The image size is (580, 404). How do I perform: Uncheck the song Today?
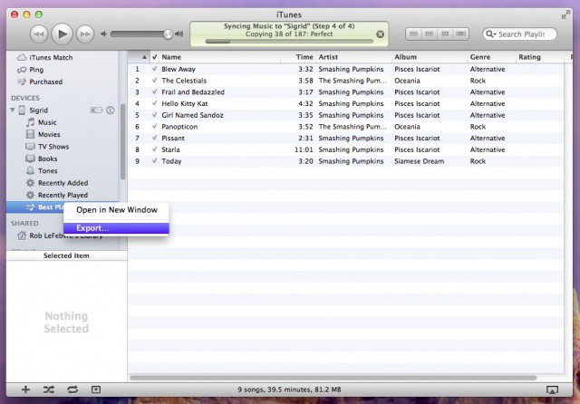[154, 161]
